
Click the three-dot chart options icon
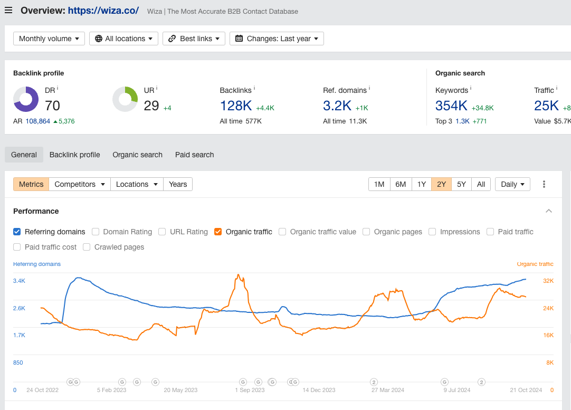(544, 184)
